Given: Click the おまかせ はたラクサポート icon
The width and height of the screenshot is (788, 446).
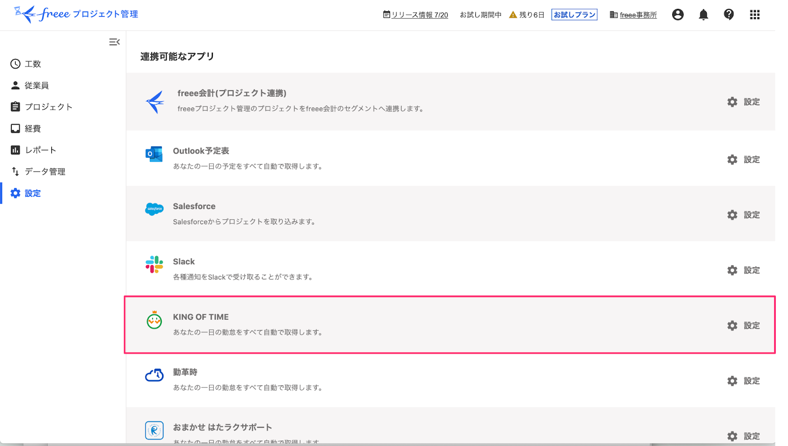Looking at the screenshot, I should (x=154, y=430).
